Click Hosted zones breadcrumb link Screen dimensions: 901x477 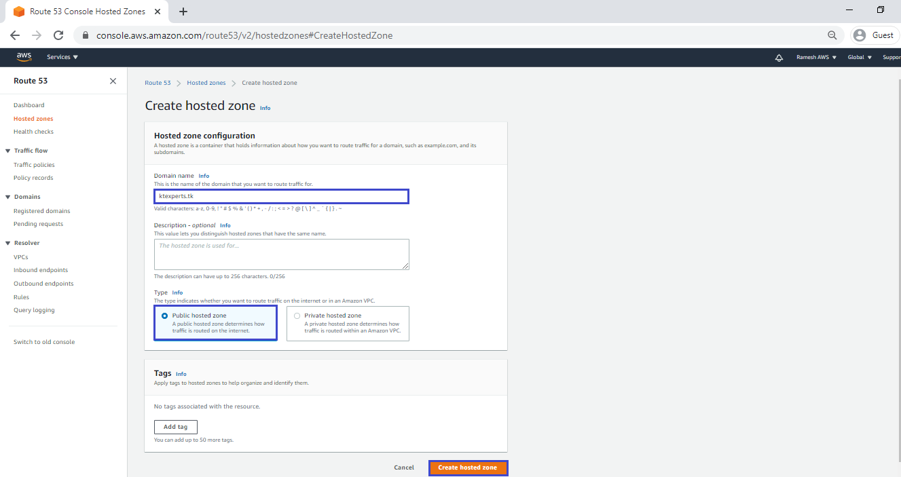click(x=206, y=83)
